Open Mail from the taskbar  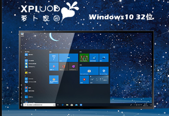coord(77,105)
